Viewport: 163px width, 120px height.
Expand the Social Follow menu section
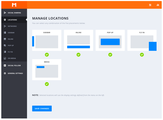(x=14, y=65)
